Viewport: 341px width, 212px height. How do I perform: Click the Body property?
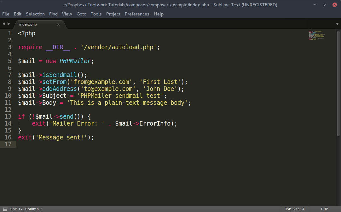(49, 103)
